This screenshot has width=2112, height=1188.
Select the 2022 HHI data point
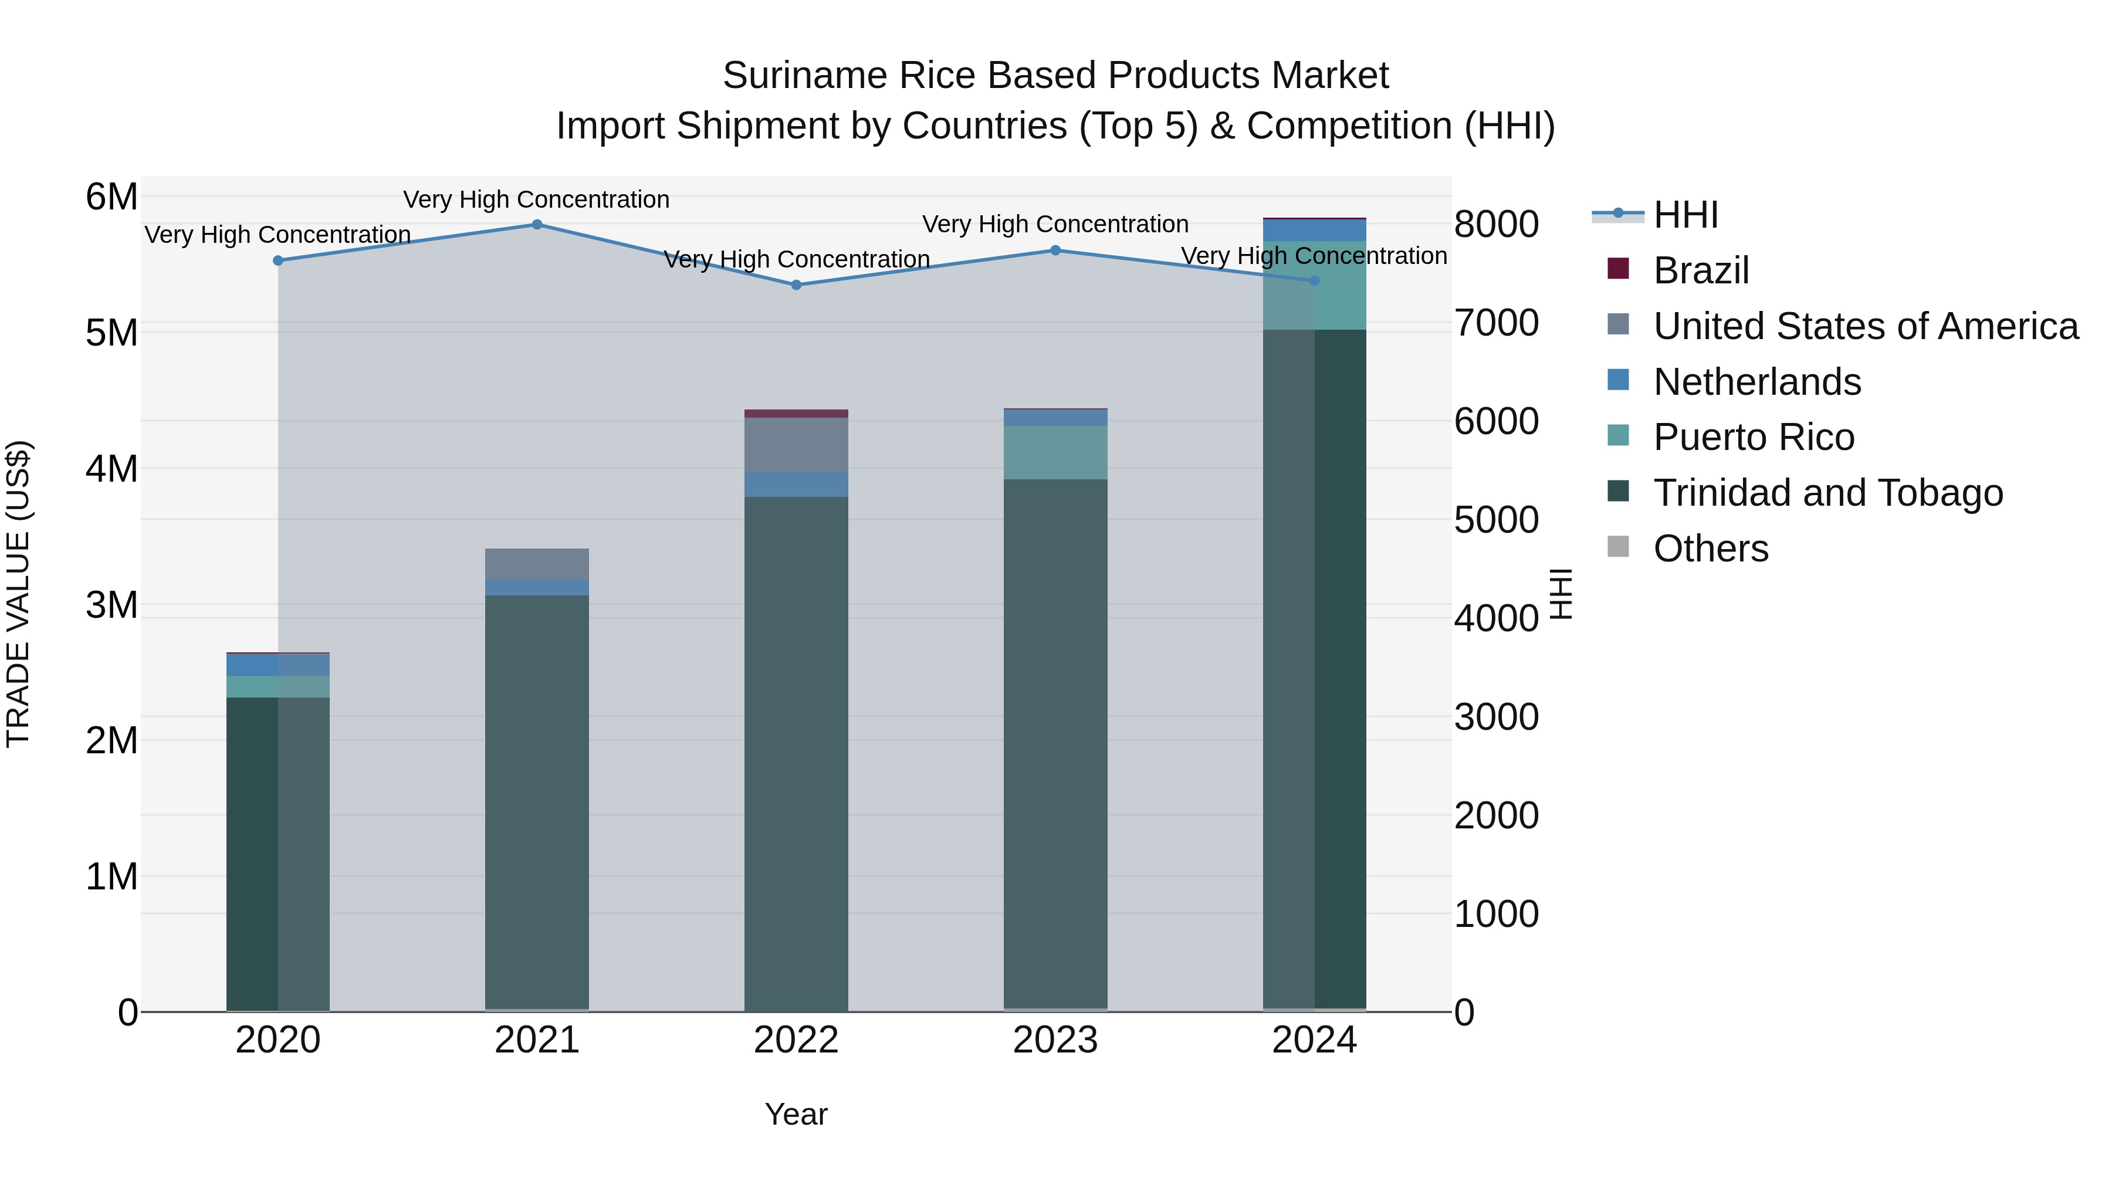(x=796, y=285)
